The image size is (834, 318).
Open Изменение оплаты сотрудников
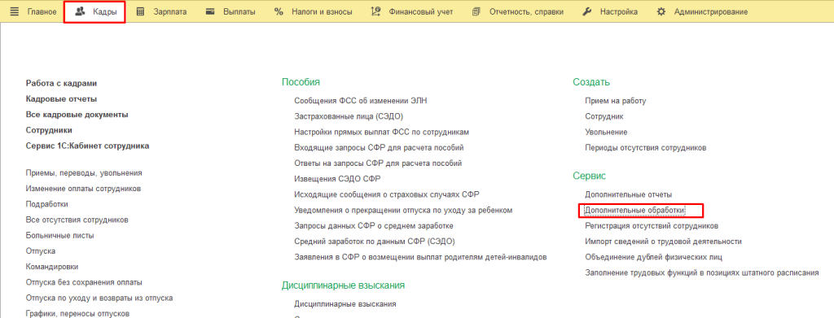click(x=83, y=189)
